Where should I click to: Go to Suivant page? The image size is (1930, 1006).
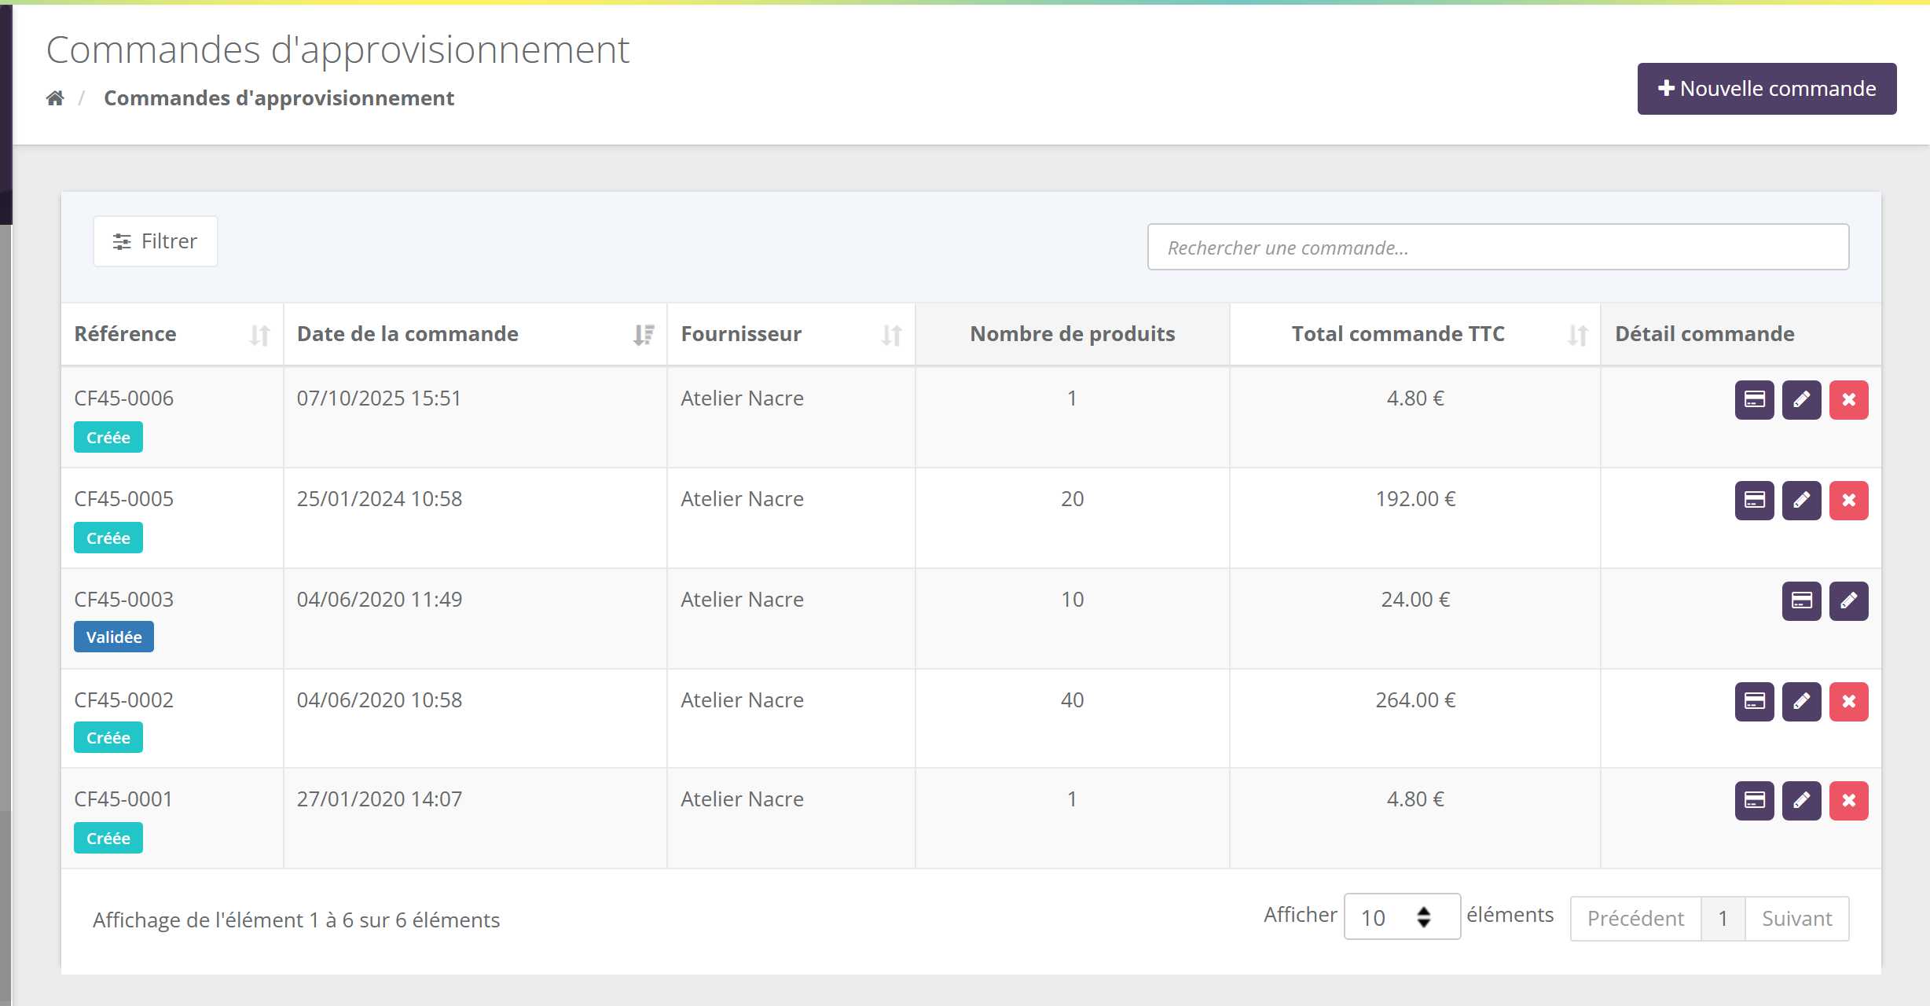pos(1796,919)
